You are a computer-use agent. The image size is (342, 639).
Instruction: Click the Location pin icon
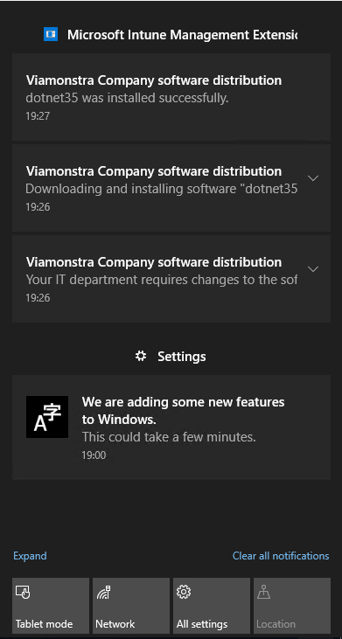pyautogui.click(x=264, y=592)
